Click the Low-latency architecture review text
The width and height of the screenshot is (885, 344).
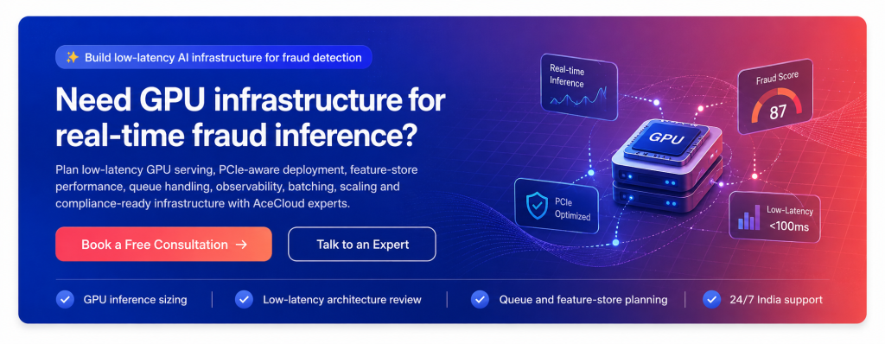click(342, 299)
